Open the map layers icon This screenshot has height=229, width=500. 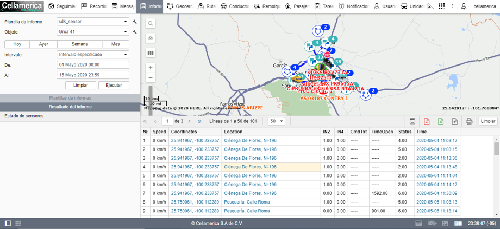tap(151, 53)
